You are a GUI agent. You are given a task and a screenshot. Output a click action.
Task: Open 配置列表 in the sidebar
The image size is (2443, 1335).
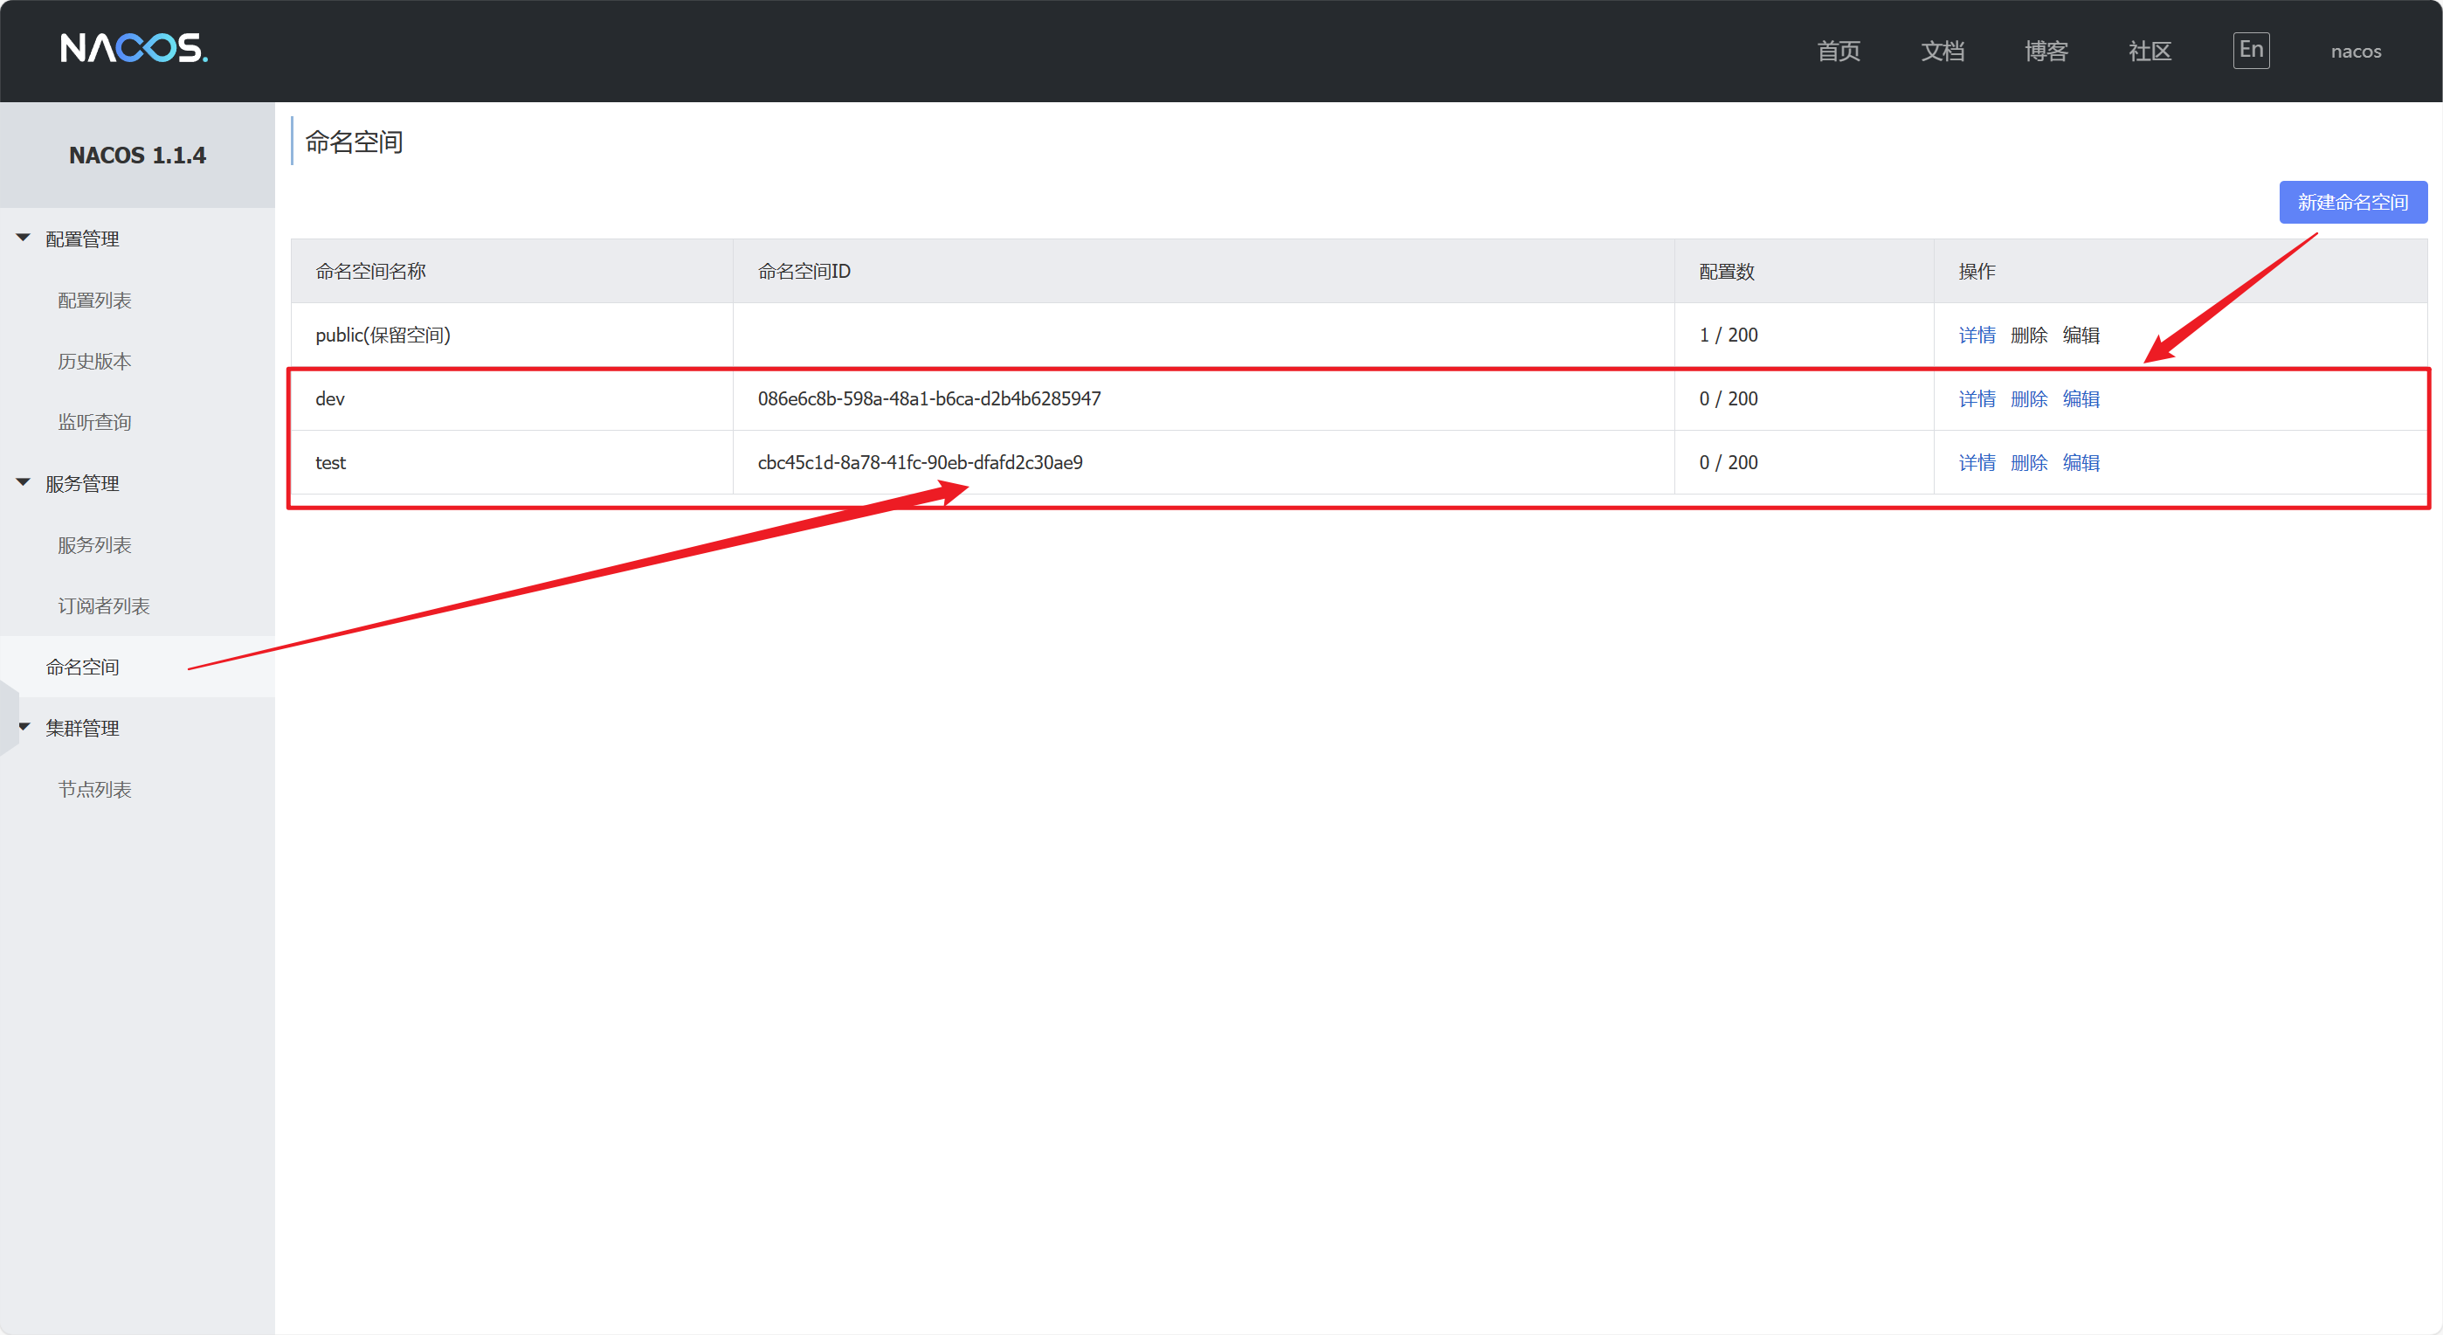pos(95,300)
